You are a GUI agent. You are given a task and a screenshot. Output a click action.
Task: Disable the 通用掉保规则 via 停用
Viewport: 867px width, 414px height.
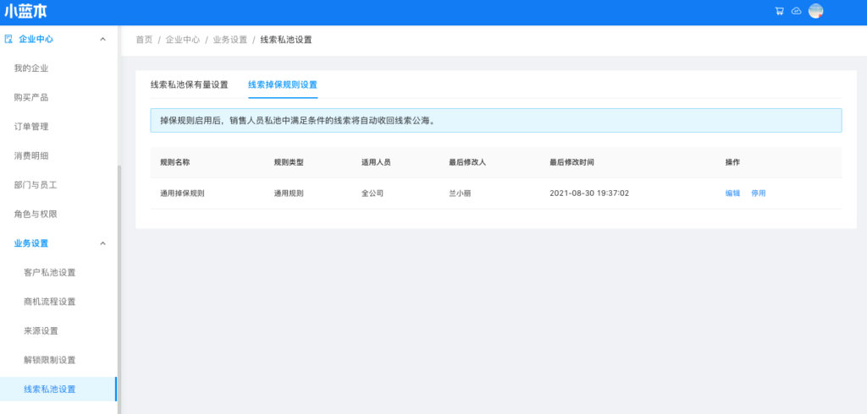click(759, 193)
